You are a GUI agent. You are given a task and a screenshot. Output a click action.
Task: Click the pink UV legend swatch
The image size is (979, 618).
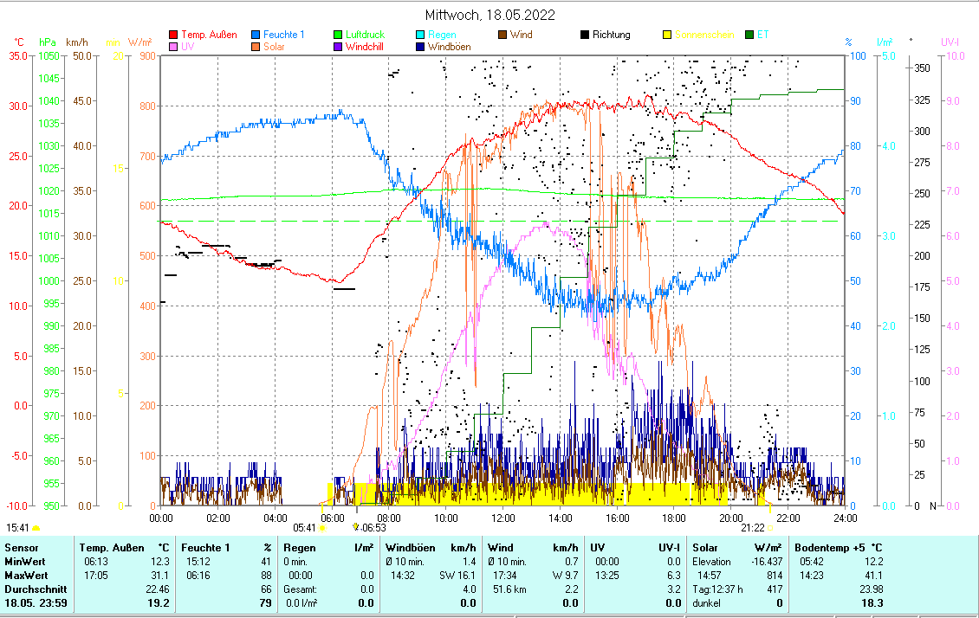pyautogui.click(x=173, y=47)
